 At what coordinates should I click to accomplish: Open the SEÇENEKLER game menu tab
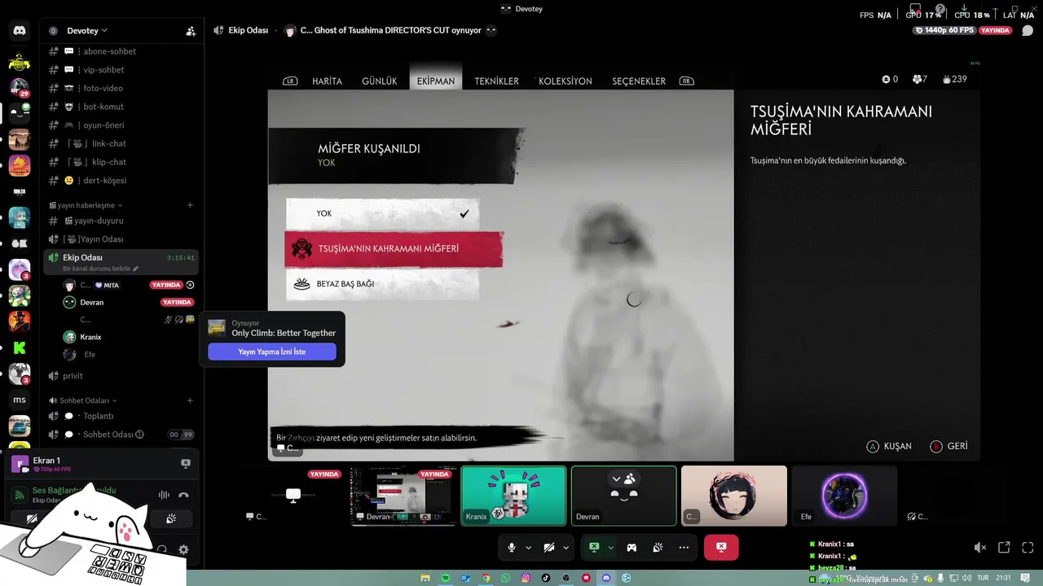pos(639,81)
